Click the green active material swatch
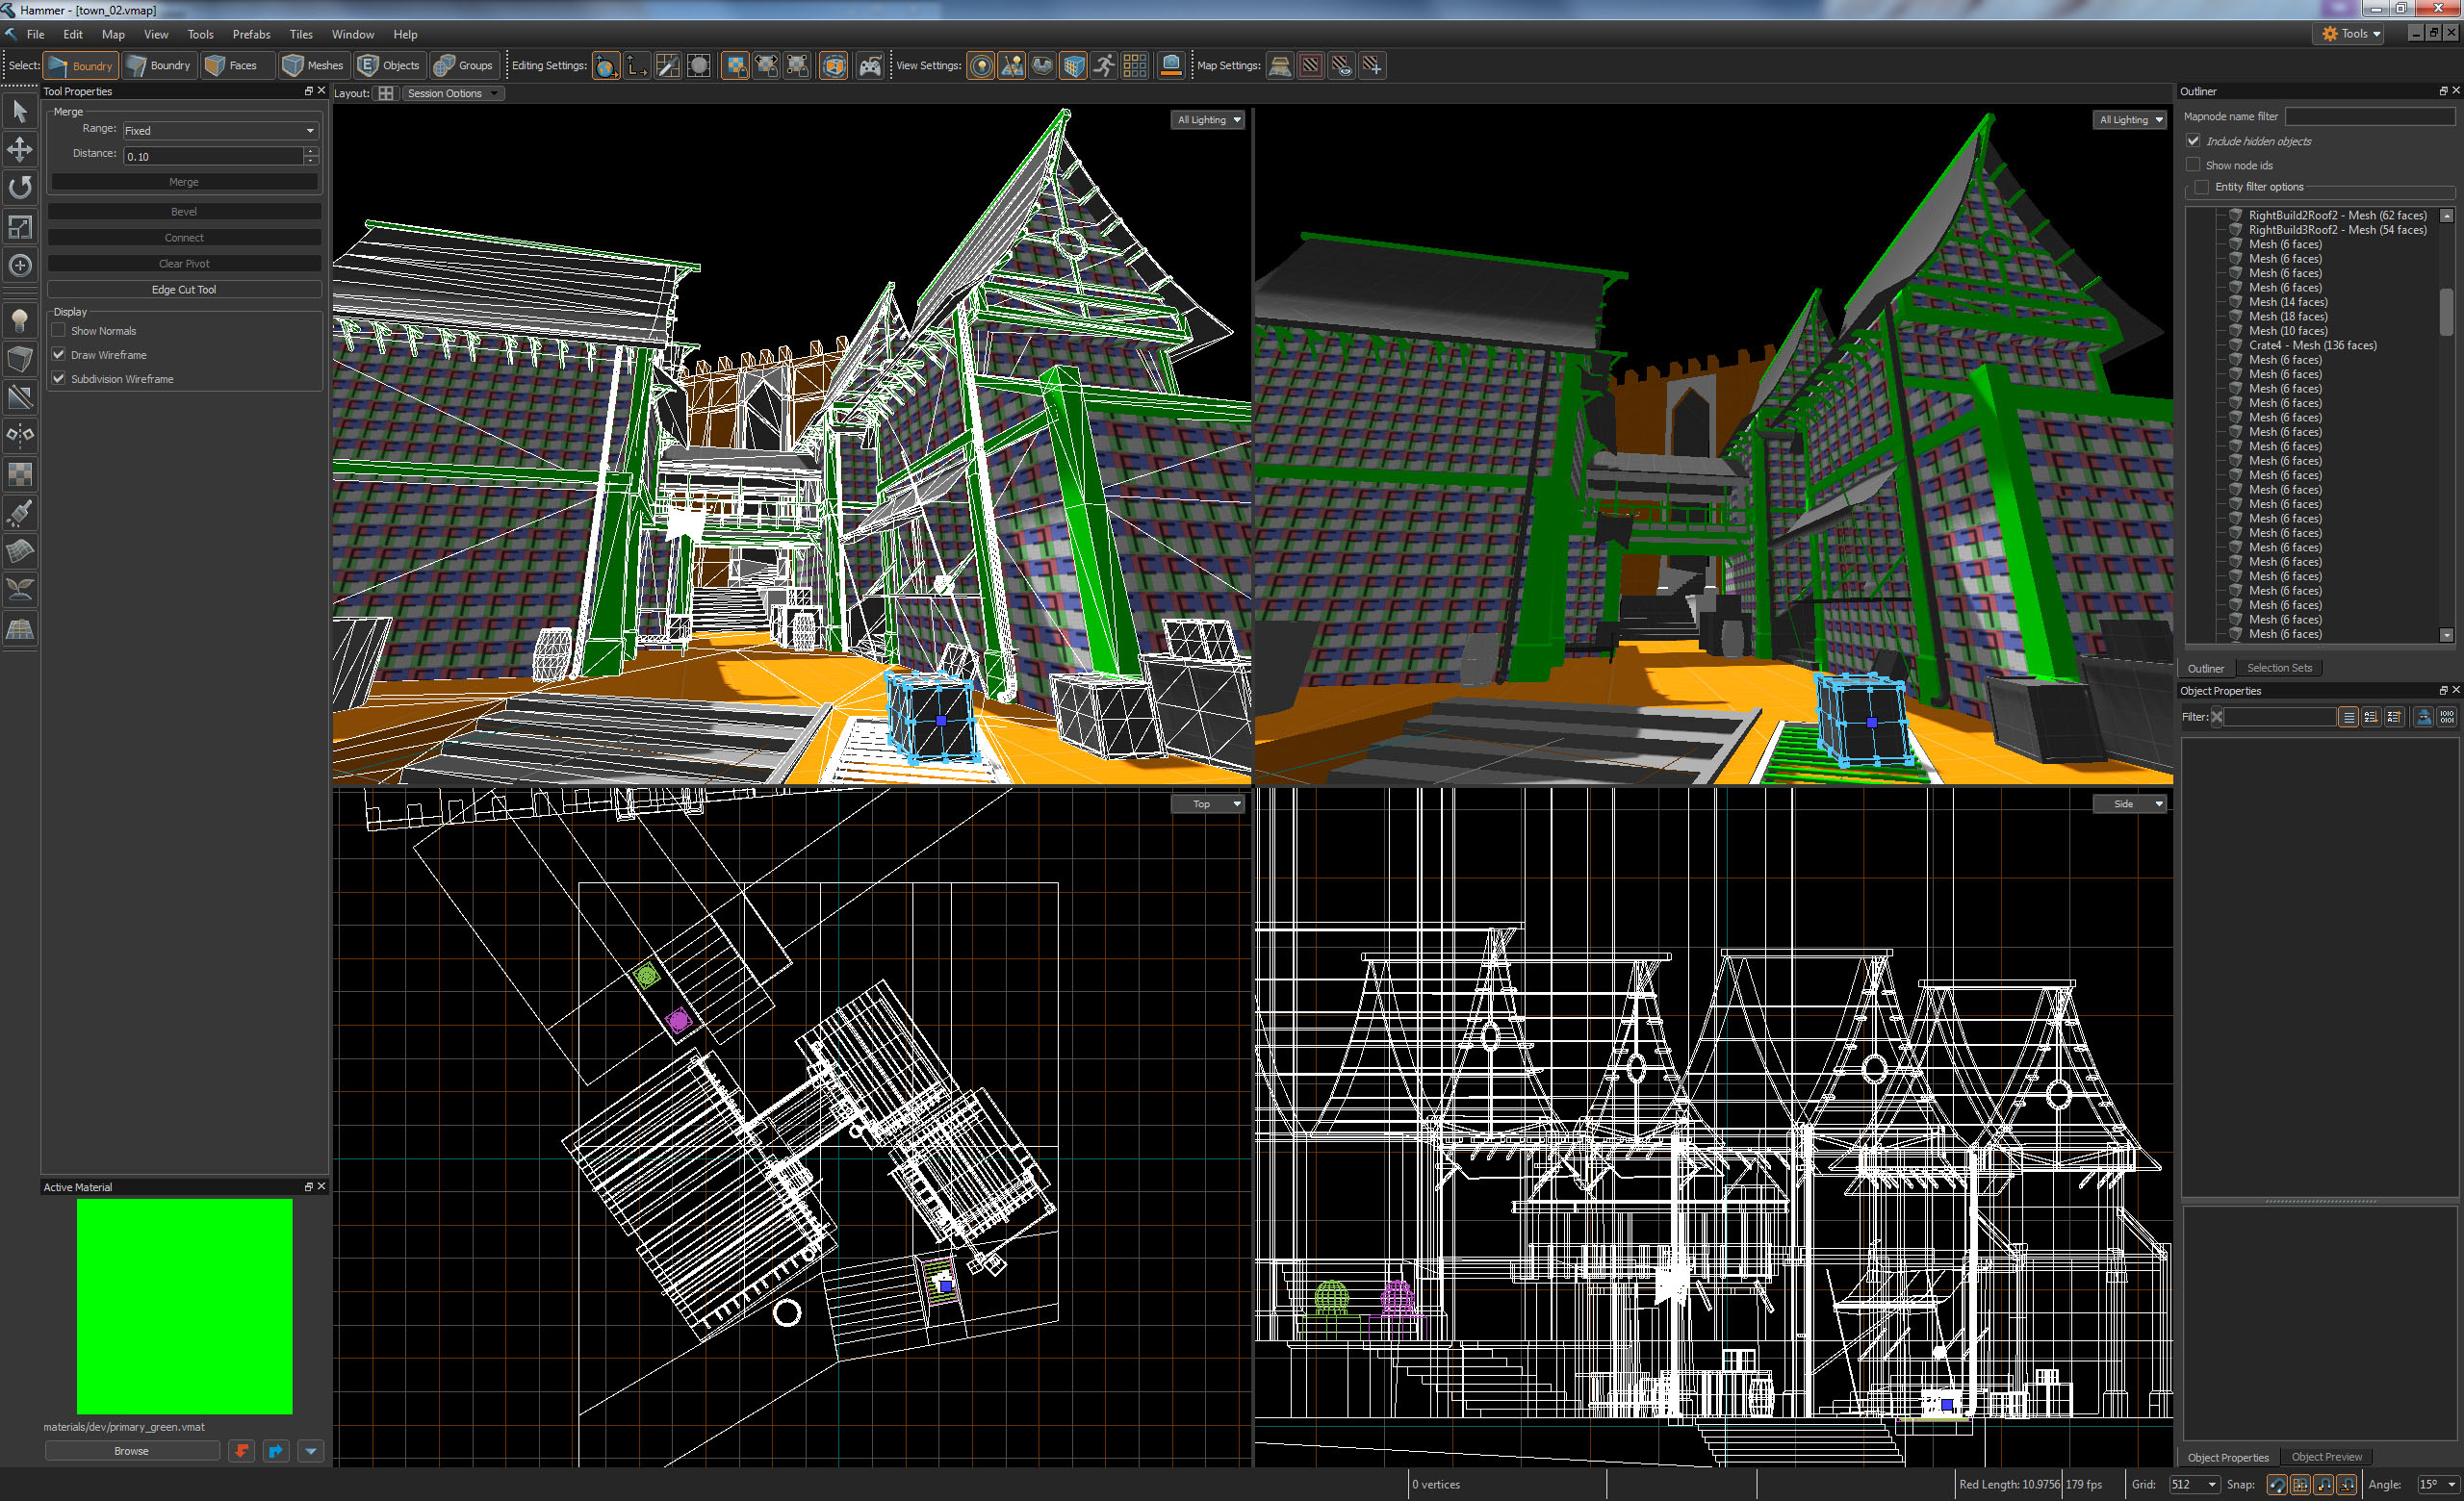Image resolution: width=2464 pixels, height=1501 pixels. 184,1306
